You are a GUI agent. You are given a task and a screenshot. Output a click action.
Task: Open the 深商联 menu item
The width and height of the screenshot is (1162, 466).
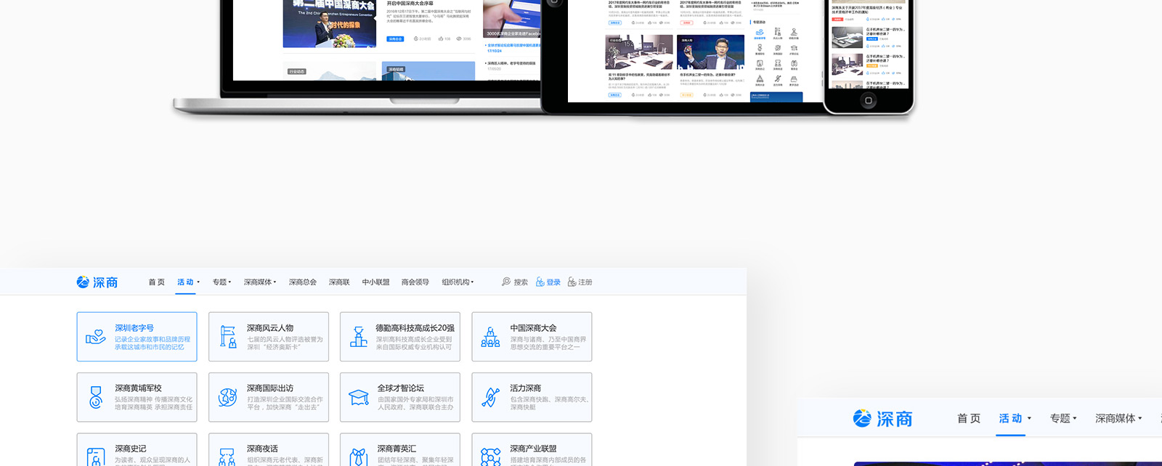coord(339,282)
